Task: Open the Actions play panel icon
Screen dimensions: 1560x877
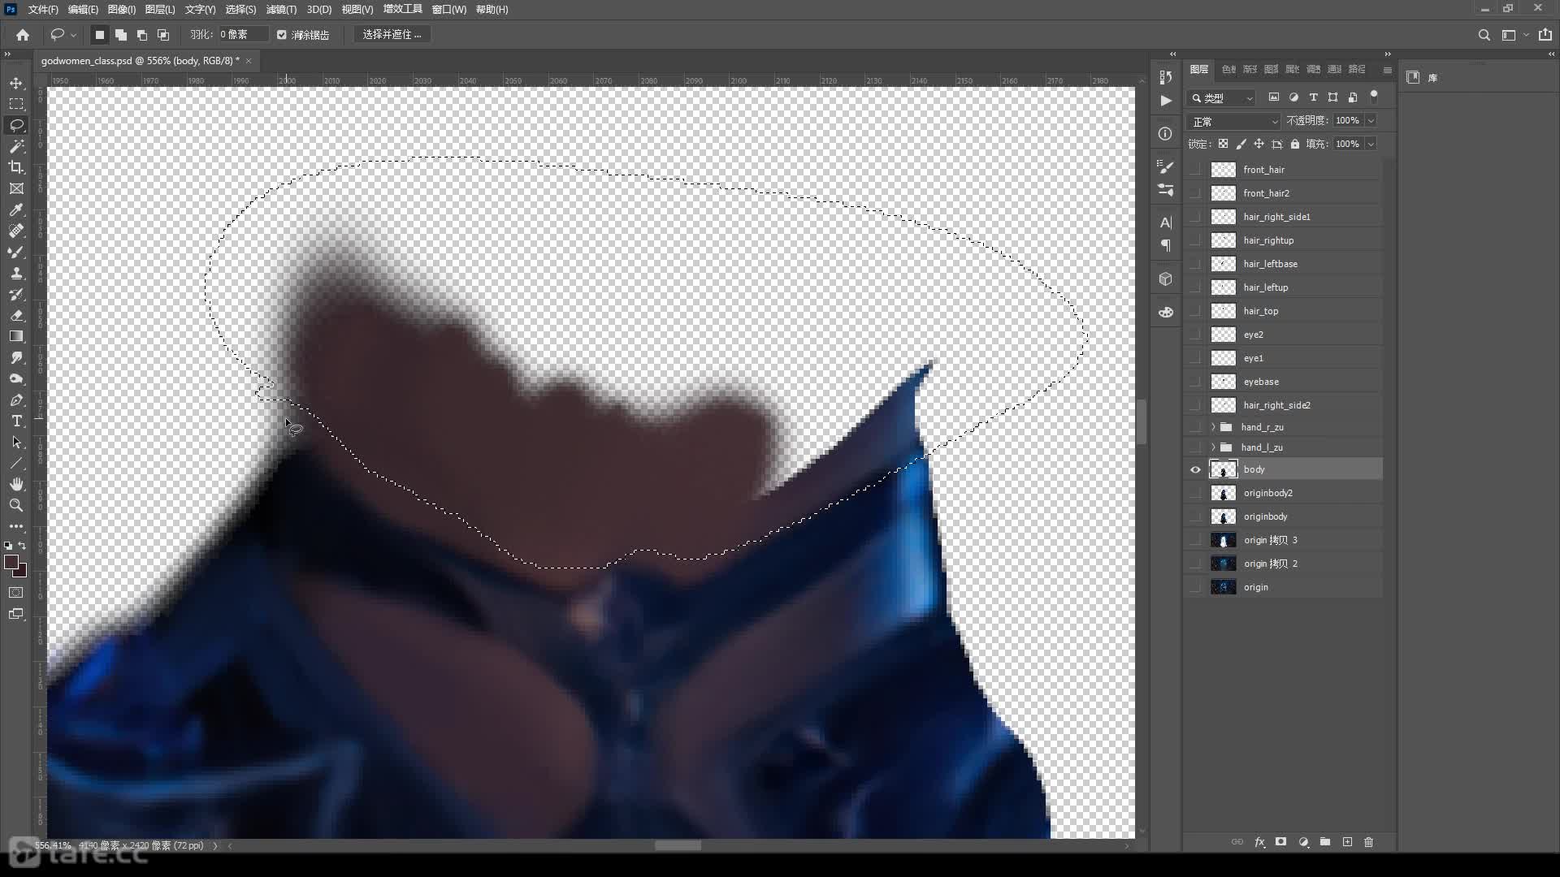Action: pyautogui.click(x=1166, y=101)
